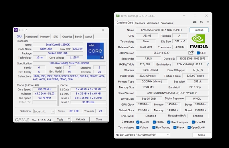Click the Specification 12th Gen Intel Core i9-12900K
Image resolution: width=229 pixels, height=148 pixels.
[x=69, y=63]
